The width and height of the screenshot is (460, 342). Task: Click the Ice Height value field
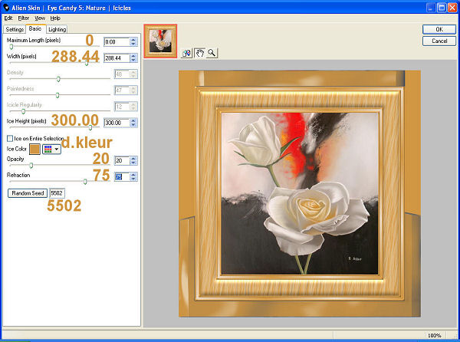point(117,123)
